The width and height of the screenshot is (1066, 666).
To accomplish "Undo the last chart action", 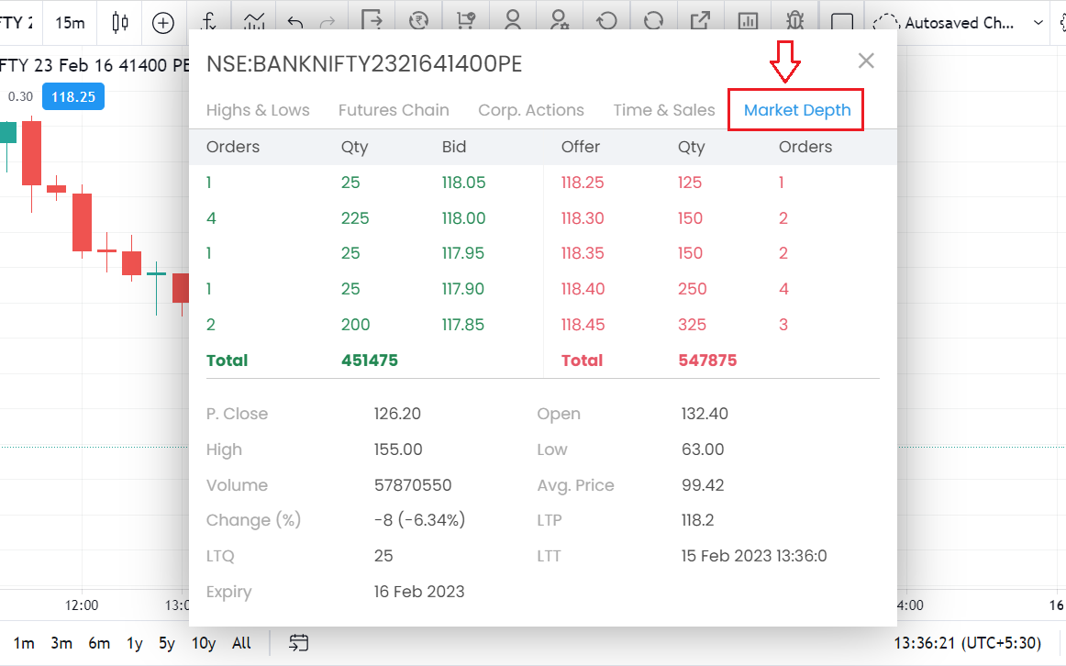I will [x=295, y=22].
